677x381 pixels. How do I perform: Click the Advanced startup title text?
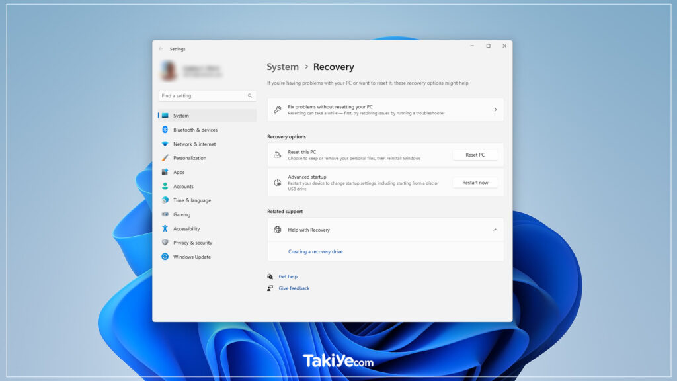coord(307,177)
